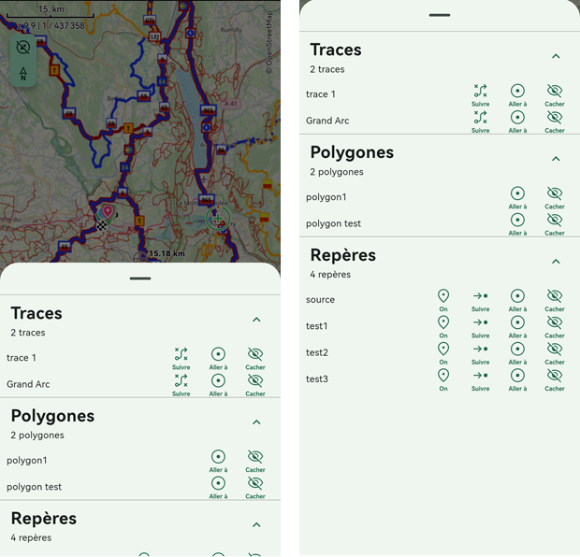The image size is (580, 557).
Task: Collapse Polygones section in right panel
Action: 556,159
